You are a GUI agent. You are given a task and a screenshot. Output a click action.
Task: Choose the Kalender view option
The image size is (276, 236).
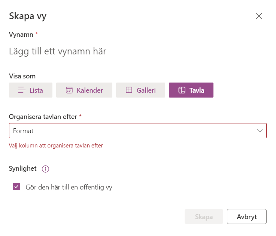click(x=84, y=90)
